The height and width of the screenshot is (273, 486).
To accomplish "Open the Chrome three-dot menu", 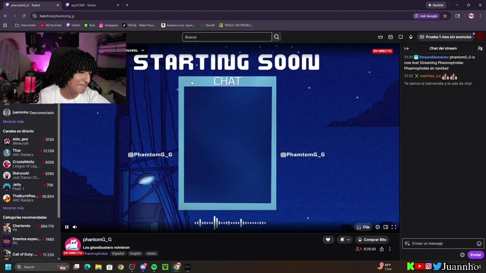I will click(x=481, y=16).
